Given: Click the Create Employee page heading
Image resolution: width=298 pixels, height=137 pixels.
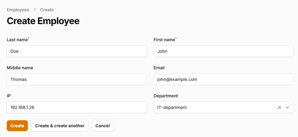Looking at the screenshot, I should tap(43, 21).
